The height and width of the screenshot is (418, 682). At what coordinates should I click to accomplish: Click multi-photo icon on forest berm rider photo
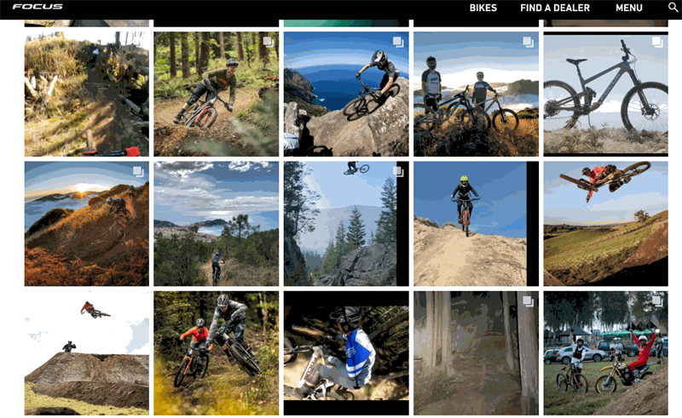(x=269, y=42)
